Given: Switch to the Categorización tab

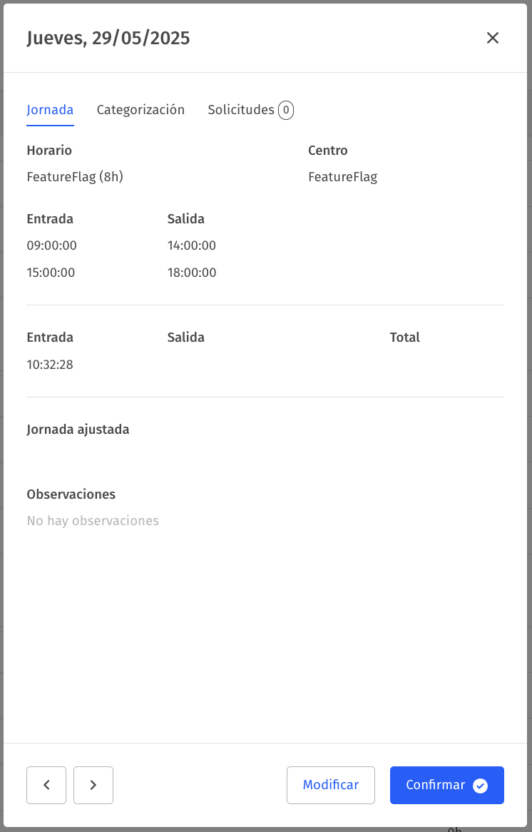Looking at the screenshot, I should [140, 110].
